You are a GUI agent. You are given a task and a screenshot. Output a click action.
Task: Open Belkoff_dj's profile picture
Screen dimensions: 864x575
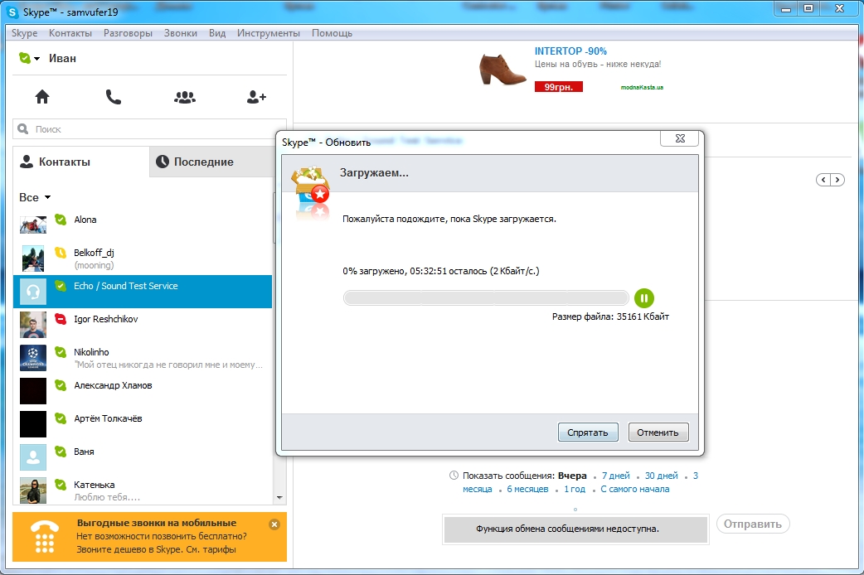coord(33,259)
